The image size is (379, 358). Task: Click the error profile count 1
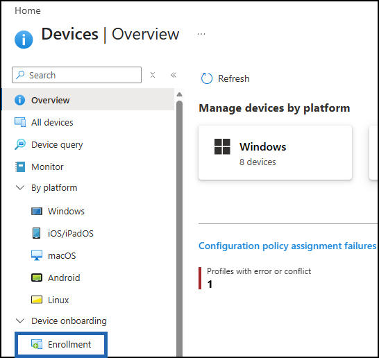210,284
